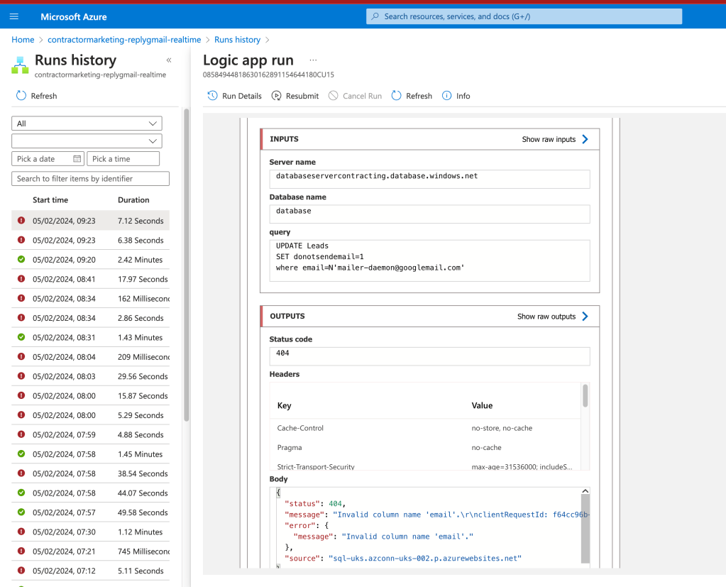Click the Start time column header
Viewport: 726px width, 587px height.
50,200
